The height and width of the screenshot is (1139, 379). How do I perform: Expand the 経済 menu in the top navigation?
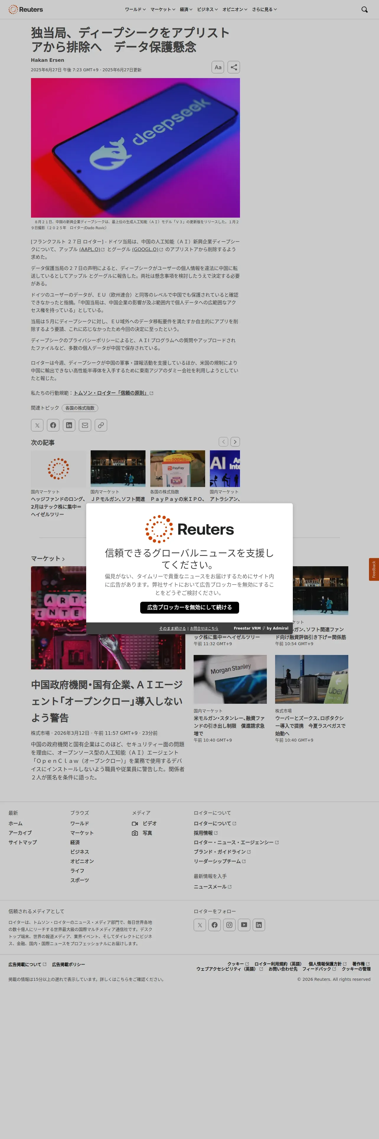coord(186,9)
